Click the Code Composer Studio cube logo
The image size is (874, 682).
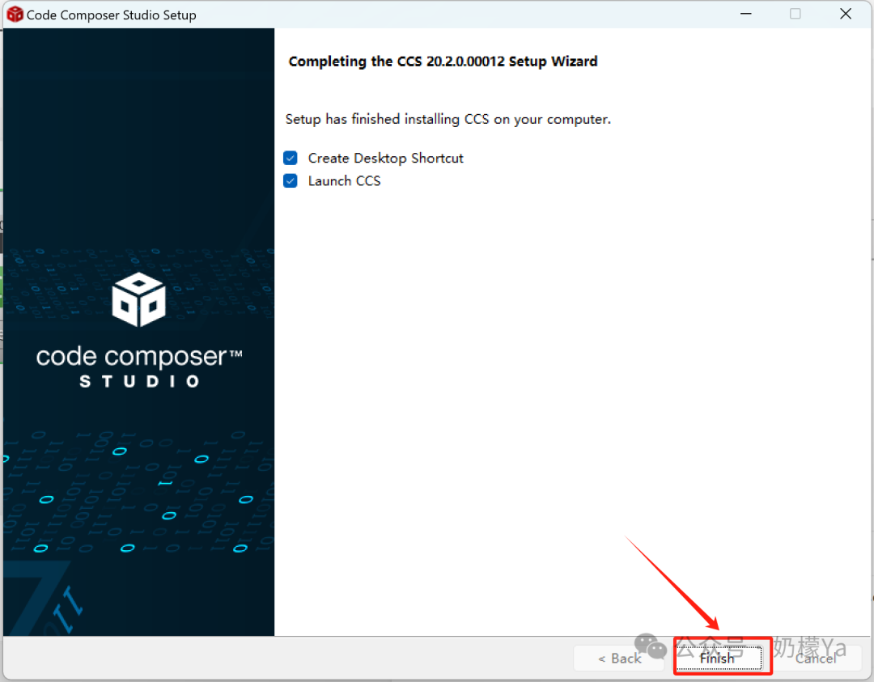139,299
